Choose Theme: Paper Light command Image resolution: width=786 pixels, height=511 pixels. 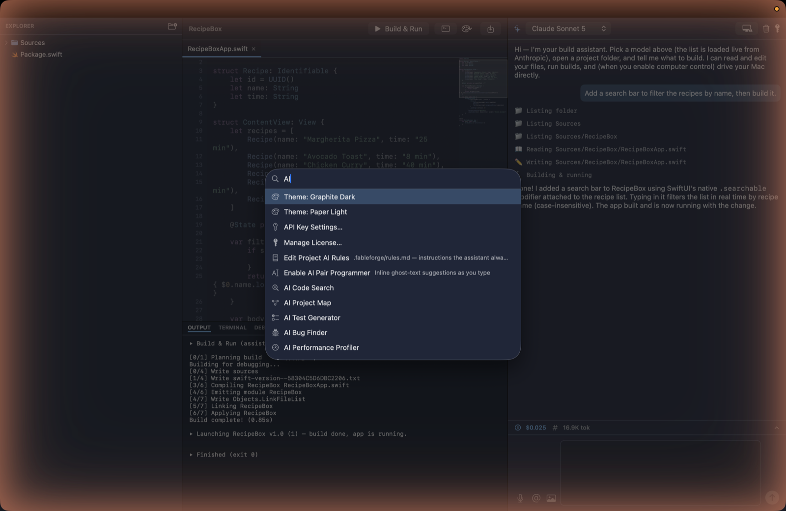point(393,212)
